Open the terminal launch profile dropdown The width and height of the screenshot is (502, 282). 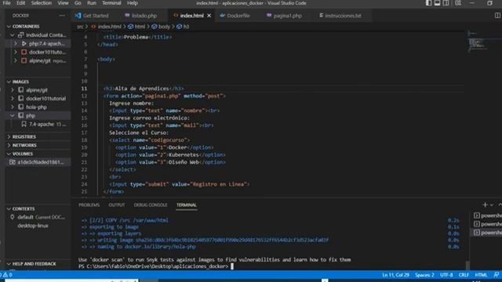pyautogui.click(x=492, y=205)
